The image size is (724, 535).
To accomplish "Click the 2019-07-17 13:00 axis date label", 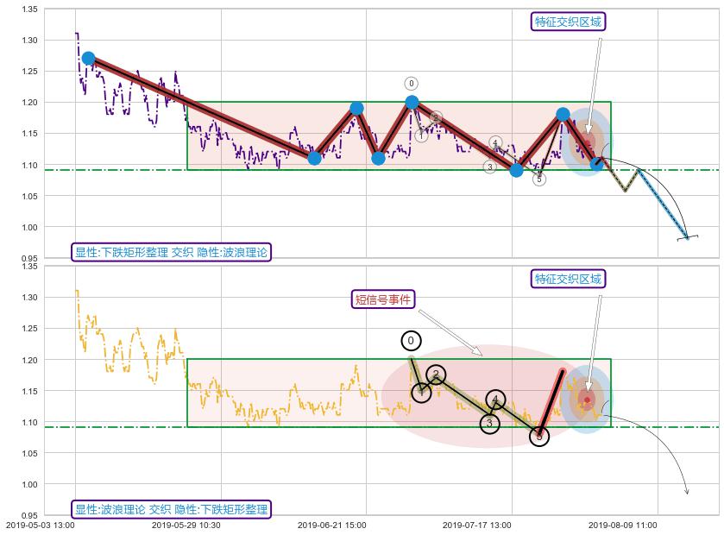I will point(476,524).
